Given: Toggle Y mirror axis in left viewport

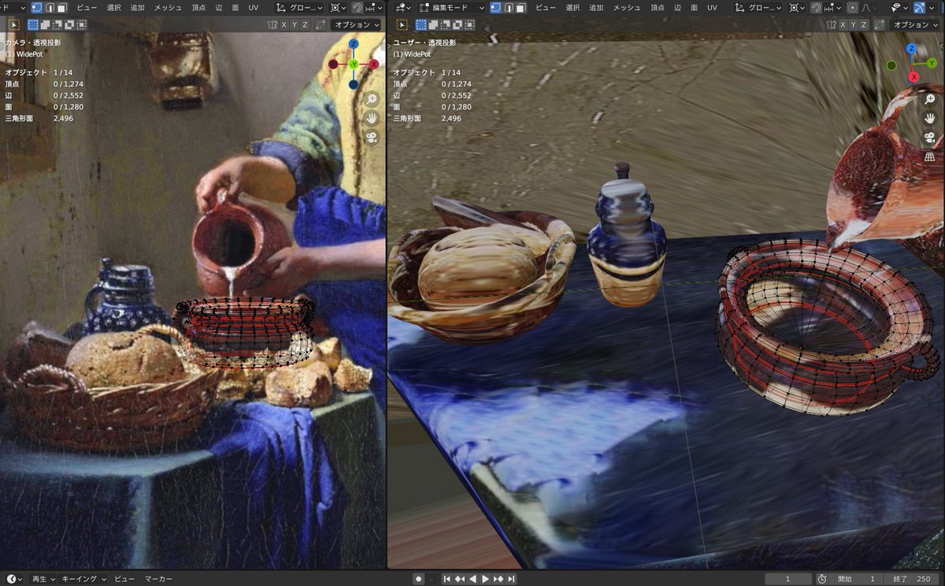Looking at the screenshot, I should click(295, 25).
